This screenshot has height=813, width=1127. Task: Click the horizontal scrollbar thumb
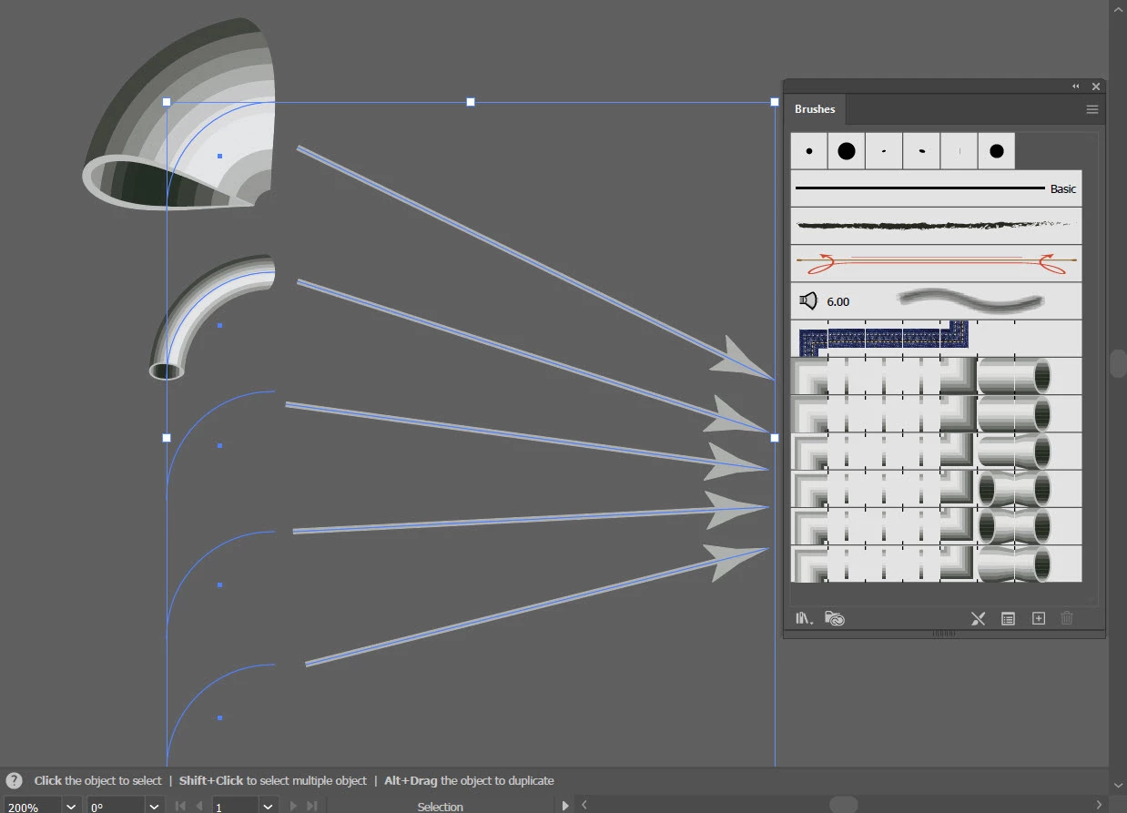pyautogui.click(x=843, y=805)
